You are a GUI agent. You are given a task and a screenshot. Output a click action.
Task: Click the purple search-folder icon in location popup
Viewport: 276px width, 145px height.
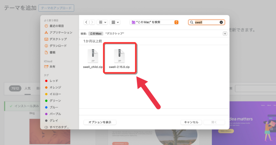tap(133, 22)
